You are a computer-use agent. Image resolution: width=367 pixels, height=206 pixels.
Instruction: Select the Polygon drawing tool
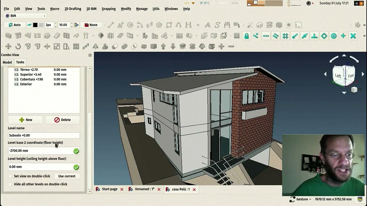(x=159, y=25)
